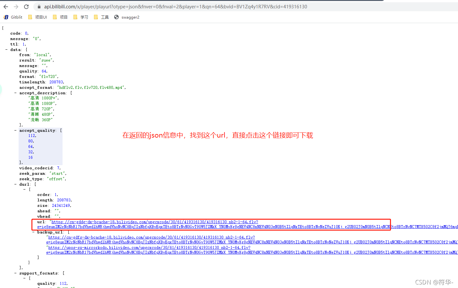Click the format value "flv720"
This screenshot has height=288, width=458.
pos(48,77)
